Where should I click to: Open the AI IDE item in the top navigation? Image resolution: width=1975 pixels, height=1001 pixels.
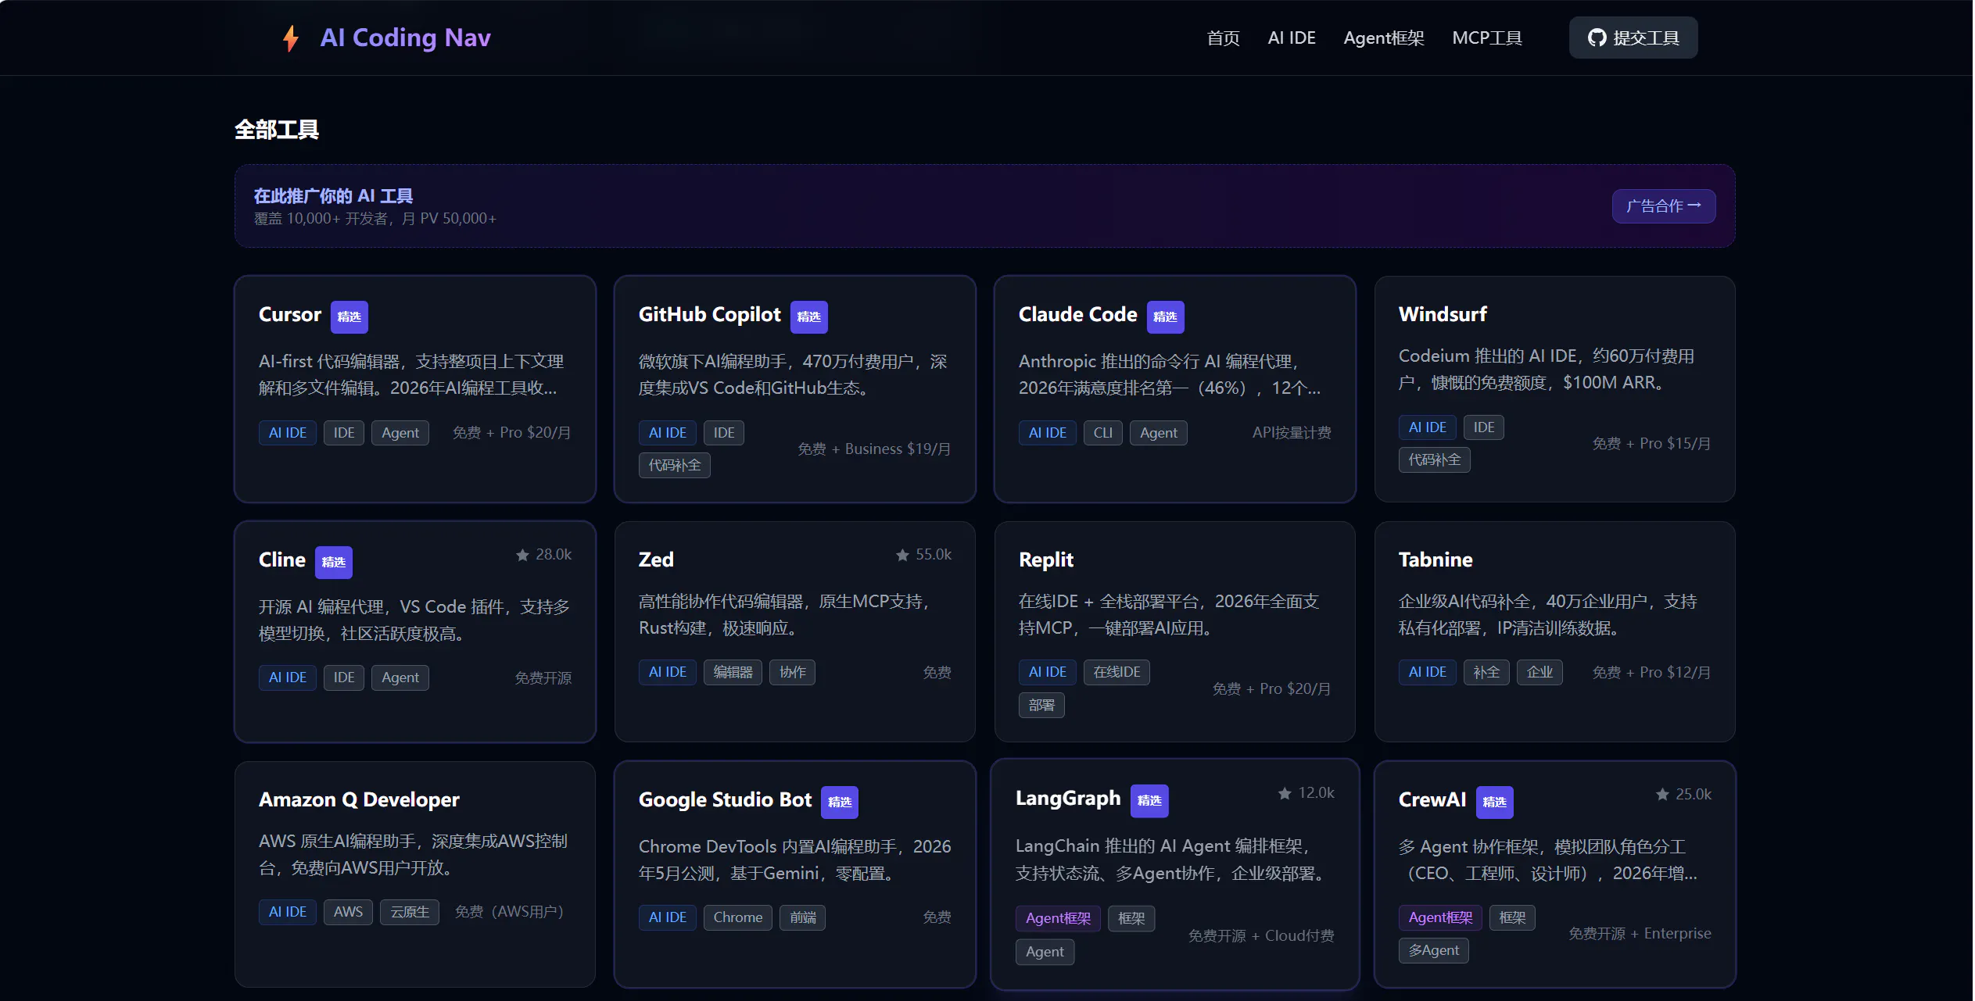click(1292, 38)
